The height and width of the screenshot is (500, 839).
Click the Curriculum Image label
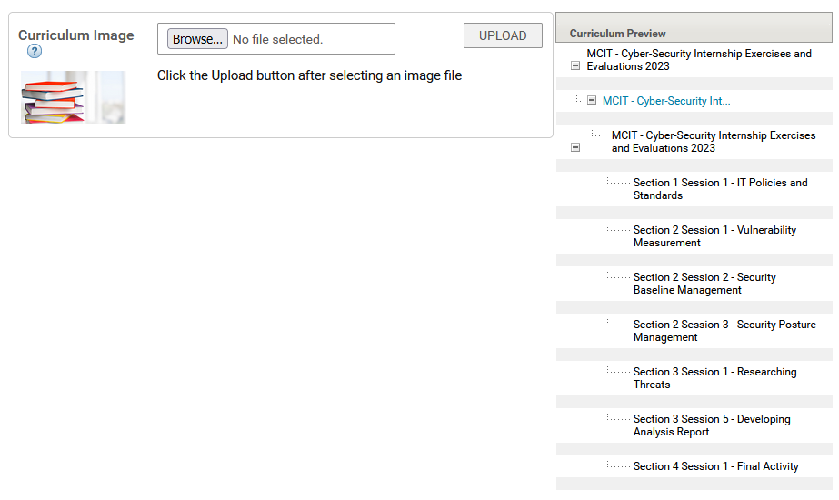76,35
